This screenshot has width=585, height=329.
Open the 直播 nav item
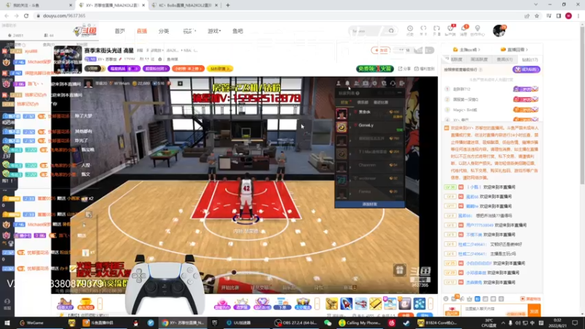point(142,31)
